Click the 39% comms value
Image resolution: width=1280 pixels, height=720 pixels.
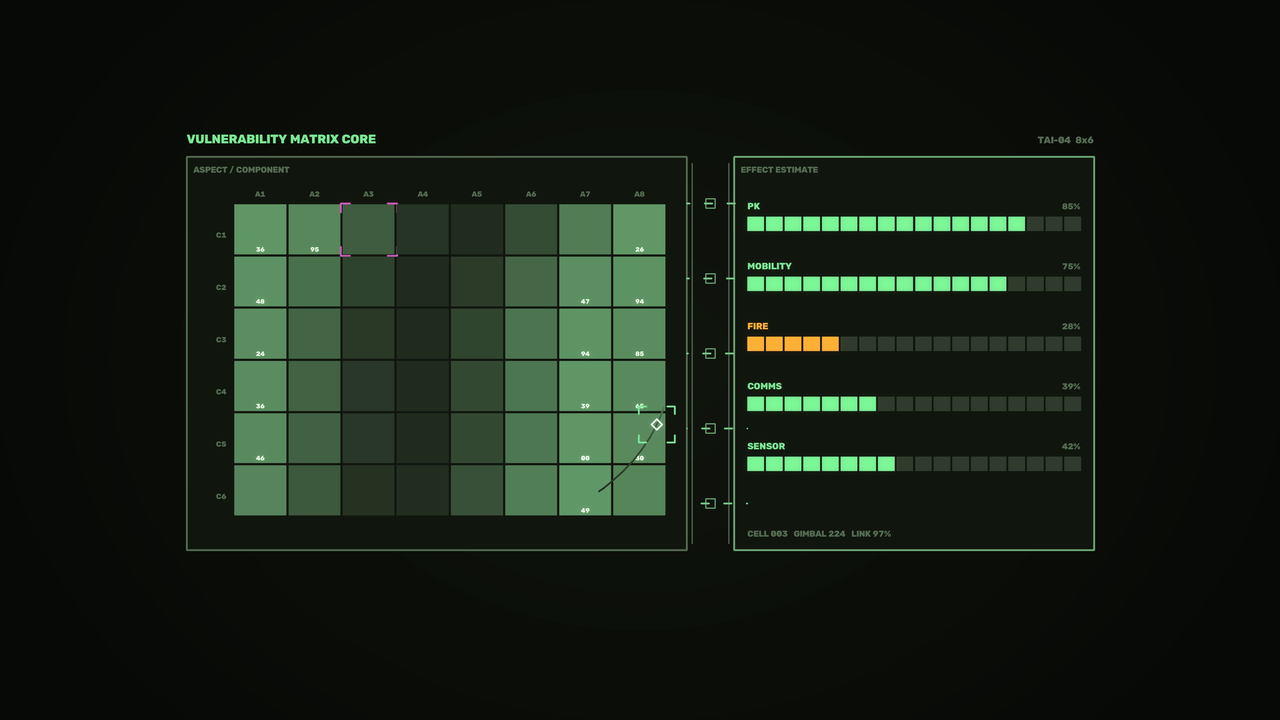pyautogui.click(x=1071, y=386)
